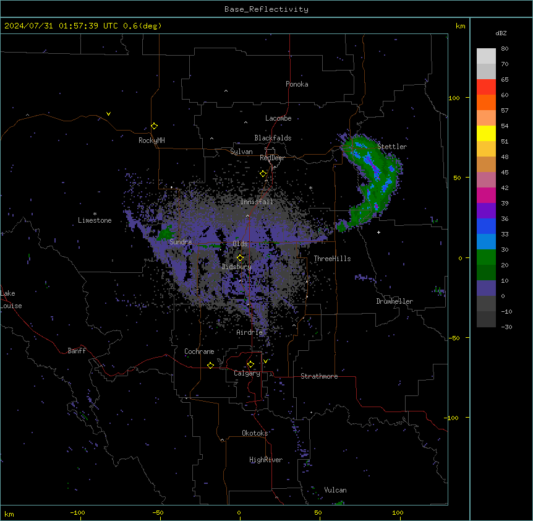Select the white plus marker south of Stettler storm

[x=378, y=232]
